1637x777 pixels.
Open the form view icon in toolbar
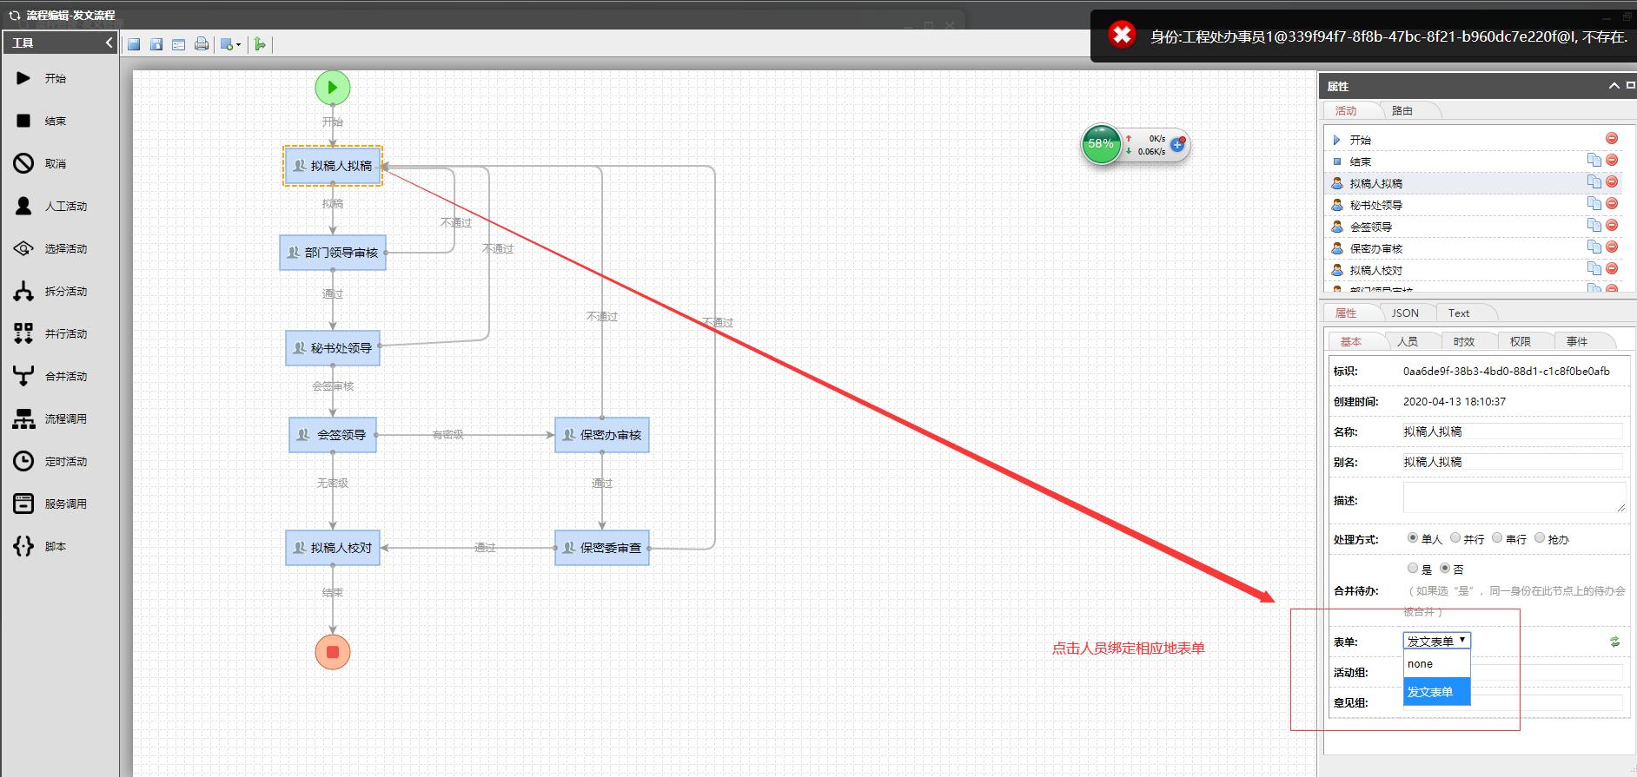pos(178,44)
